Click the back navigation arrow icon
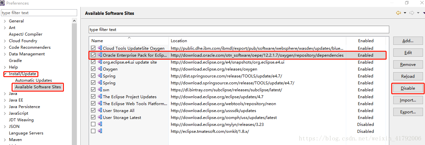 click(398, 13)
